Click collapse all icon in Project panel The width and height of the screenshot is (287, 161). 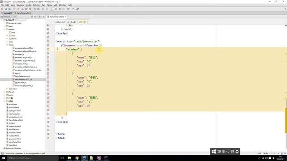[x=35, y=17]
